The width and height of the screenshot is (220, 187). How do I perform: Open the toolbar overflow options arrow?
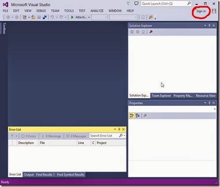tap(155, 18)
